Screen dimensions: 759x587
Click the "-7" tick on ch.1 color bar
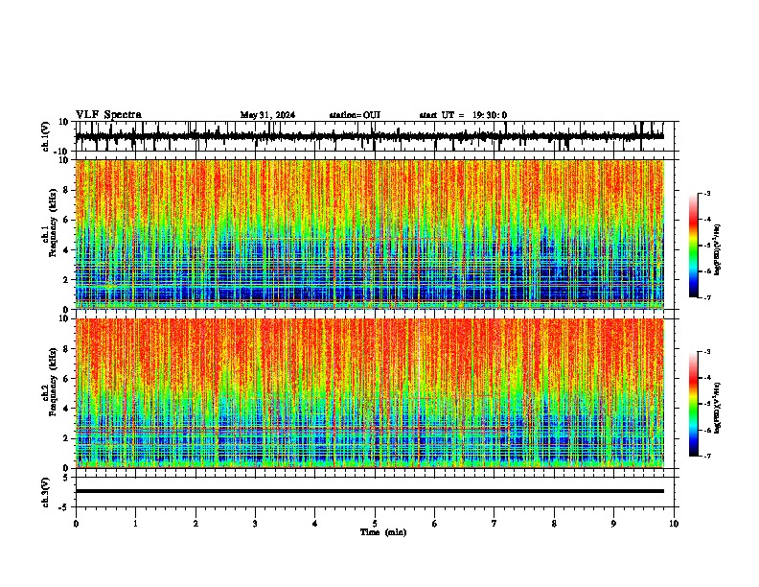706,298
